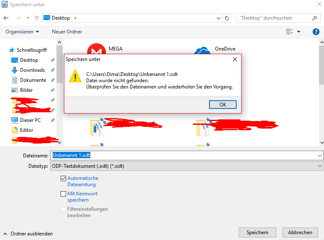Open the Organisieren menu

(22, 32)
